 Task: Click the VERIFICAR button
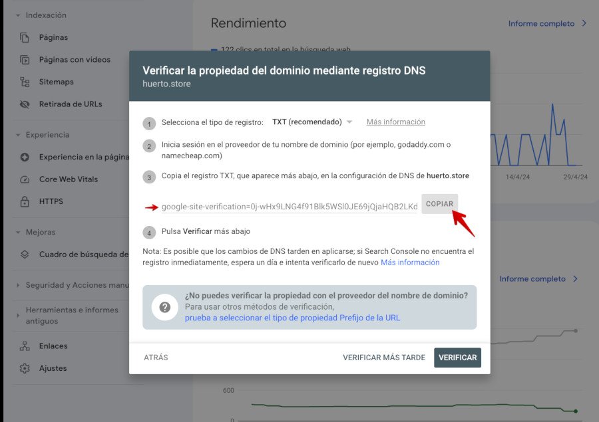tap(458, 358)
